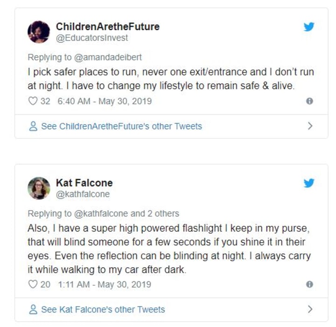The image size is (336, 327).
Task: Open info icon on ChildrenAretheFuture tweet
Action: point(309,101)
